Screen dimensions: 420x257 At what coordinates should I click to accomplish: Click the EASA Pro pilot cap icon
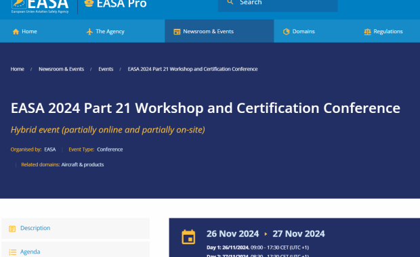(89, 3)
